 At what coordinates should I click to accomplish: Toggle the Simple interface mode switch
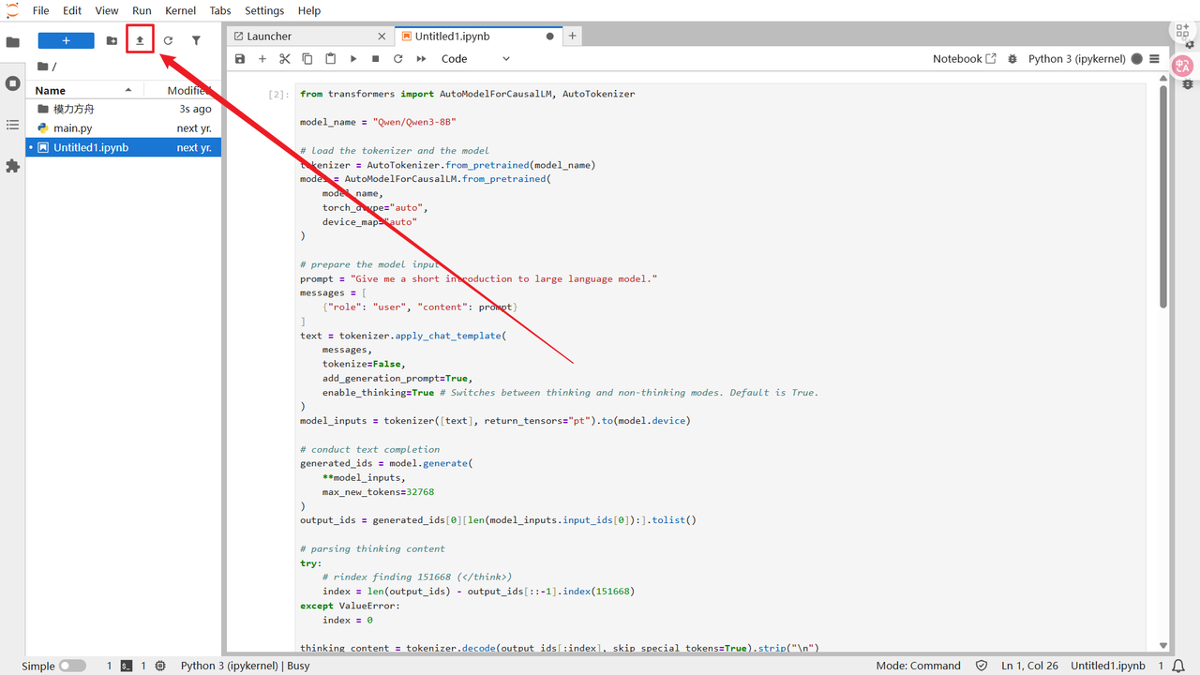pos(72,666)
